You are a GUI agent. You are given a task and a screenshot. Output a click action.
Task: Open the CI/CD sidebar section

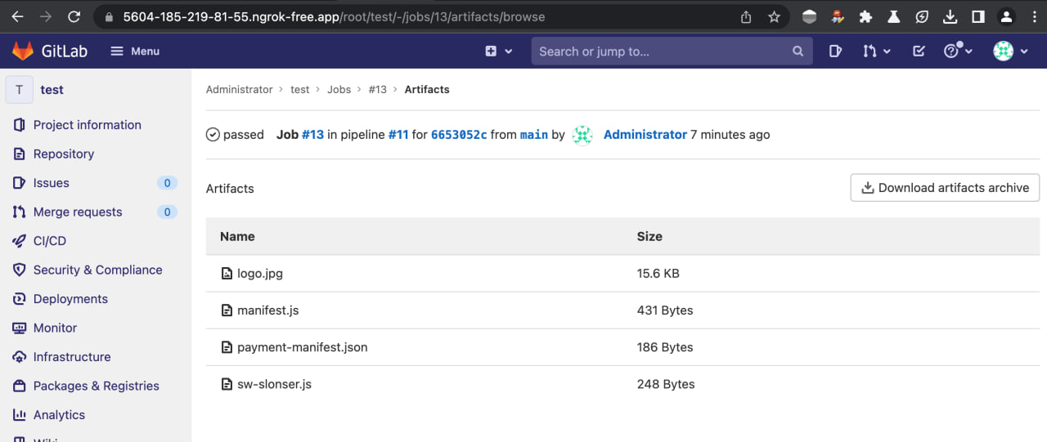(x=49, y=241)
